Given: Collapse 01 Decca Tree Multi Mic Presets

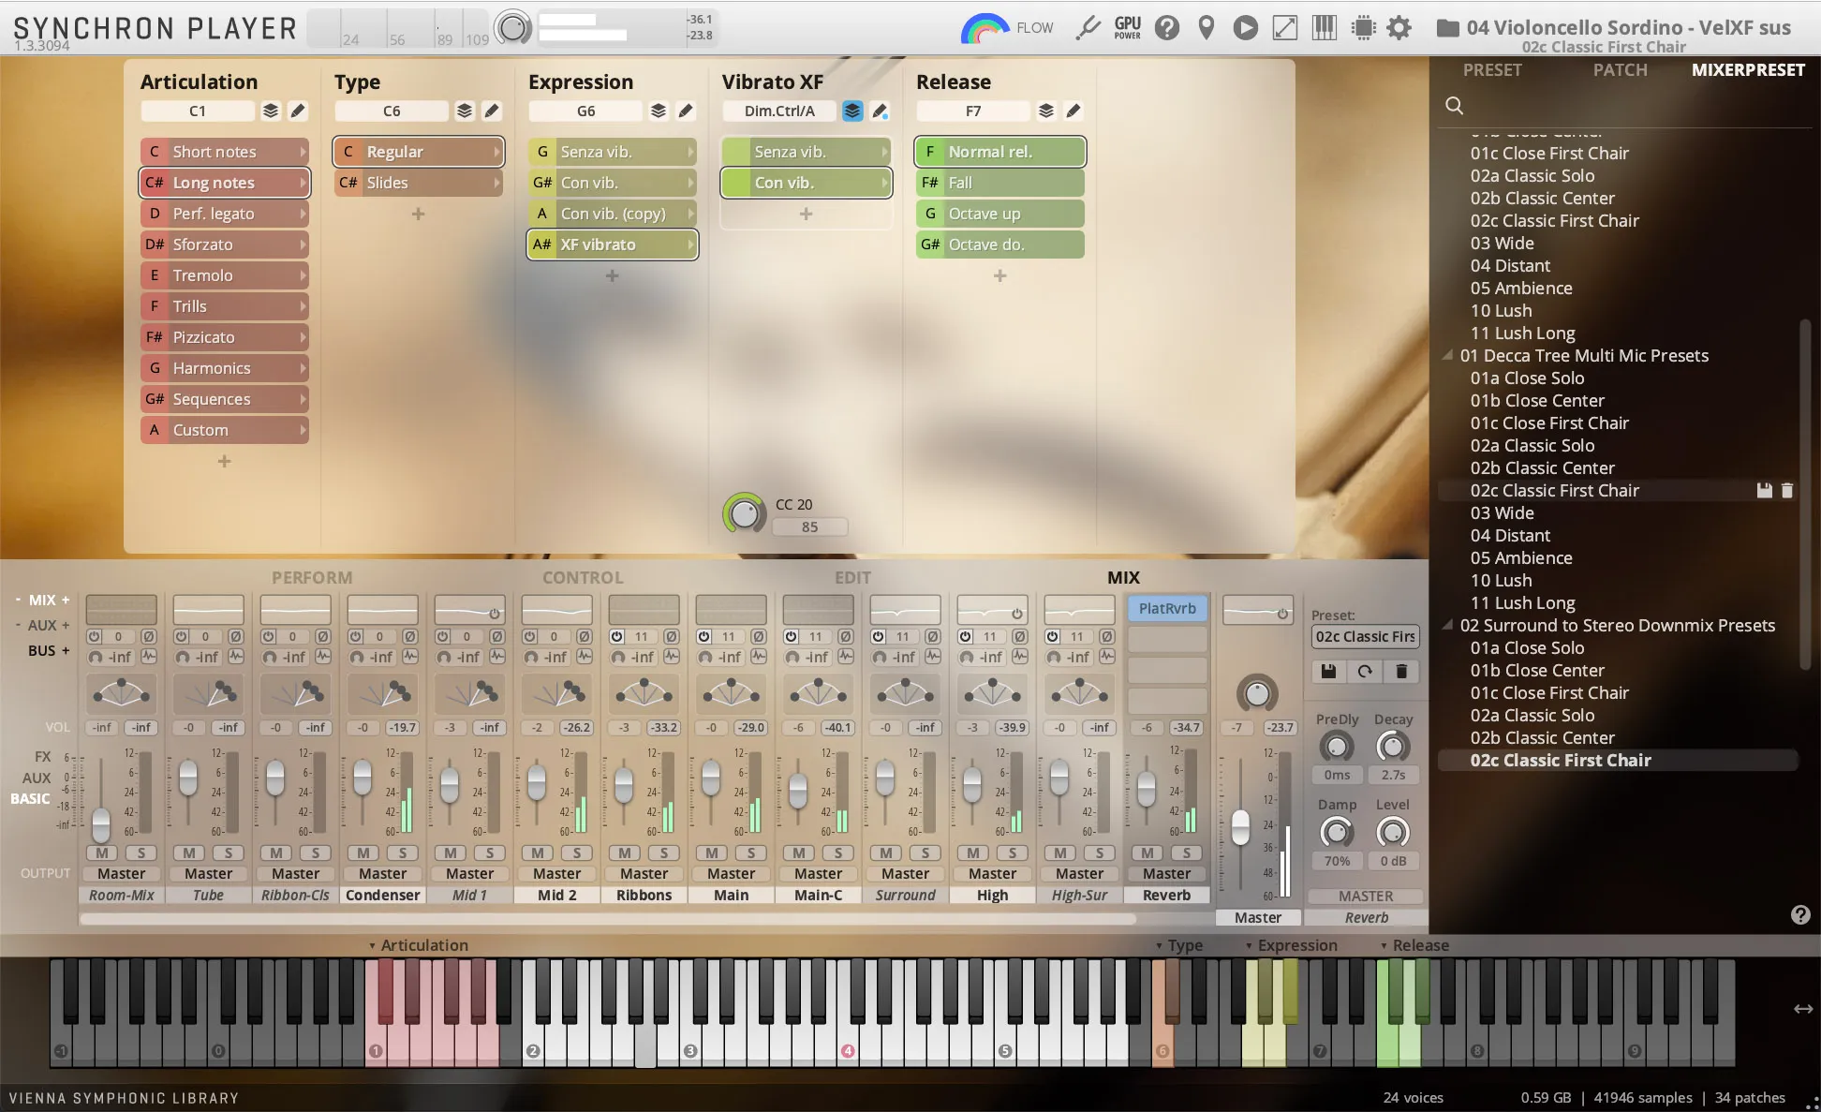Looking at the screenshot, I should point(1448,355).
